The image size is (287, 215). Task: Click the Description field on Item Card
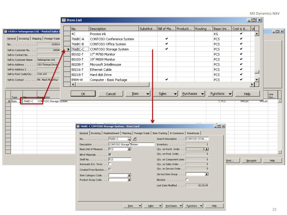click(x=131, y=144)
